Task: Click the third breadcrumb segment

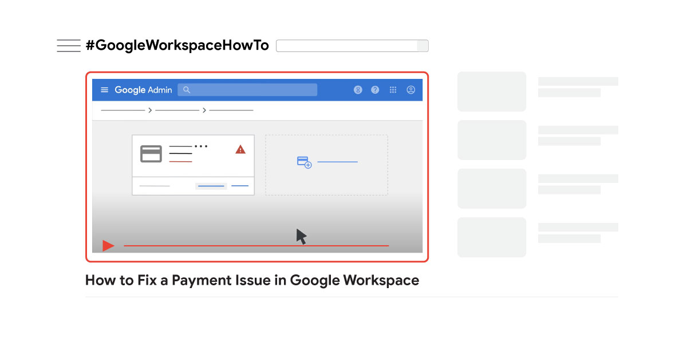Action: (231, 110)
